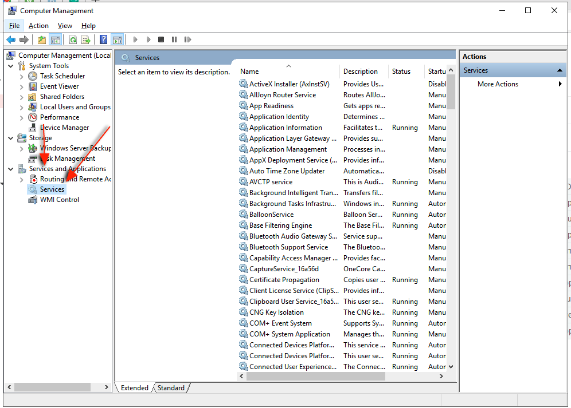Click the services list vertical scrollbar thumb
Viewport: 571px width, 408px height.
(x=451, y=92)
